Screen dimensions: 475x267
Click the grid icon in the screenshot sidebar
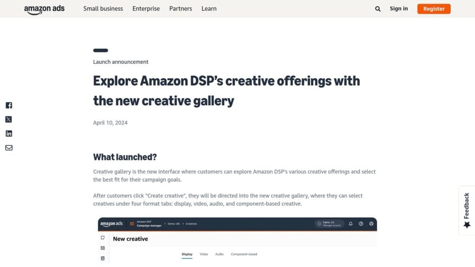point(102,247)
